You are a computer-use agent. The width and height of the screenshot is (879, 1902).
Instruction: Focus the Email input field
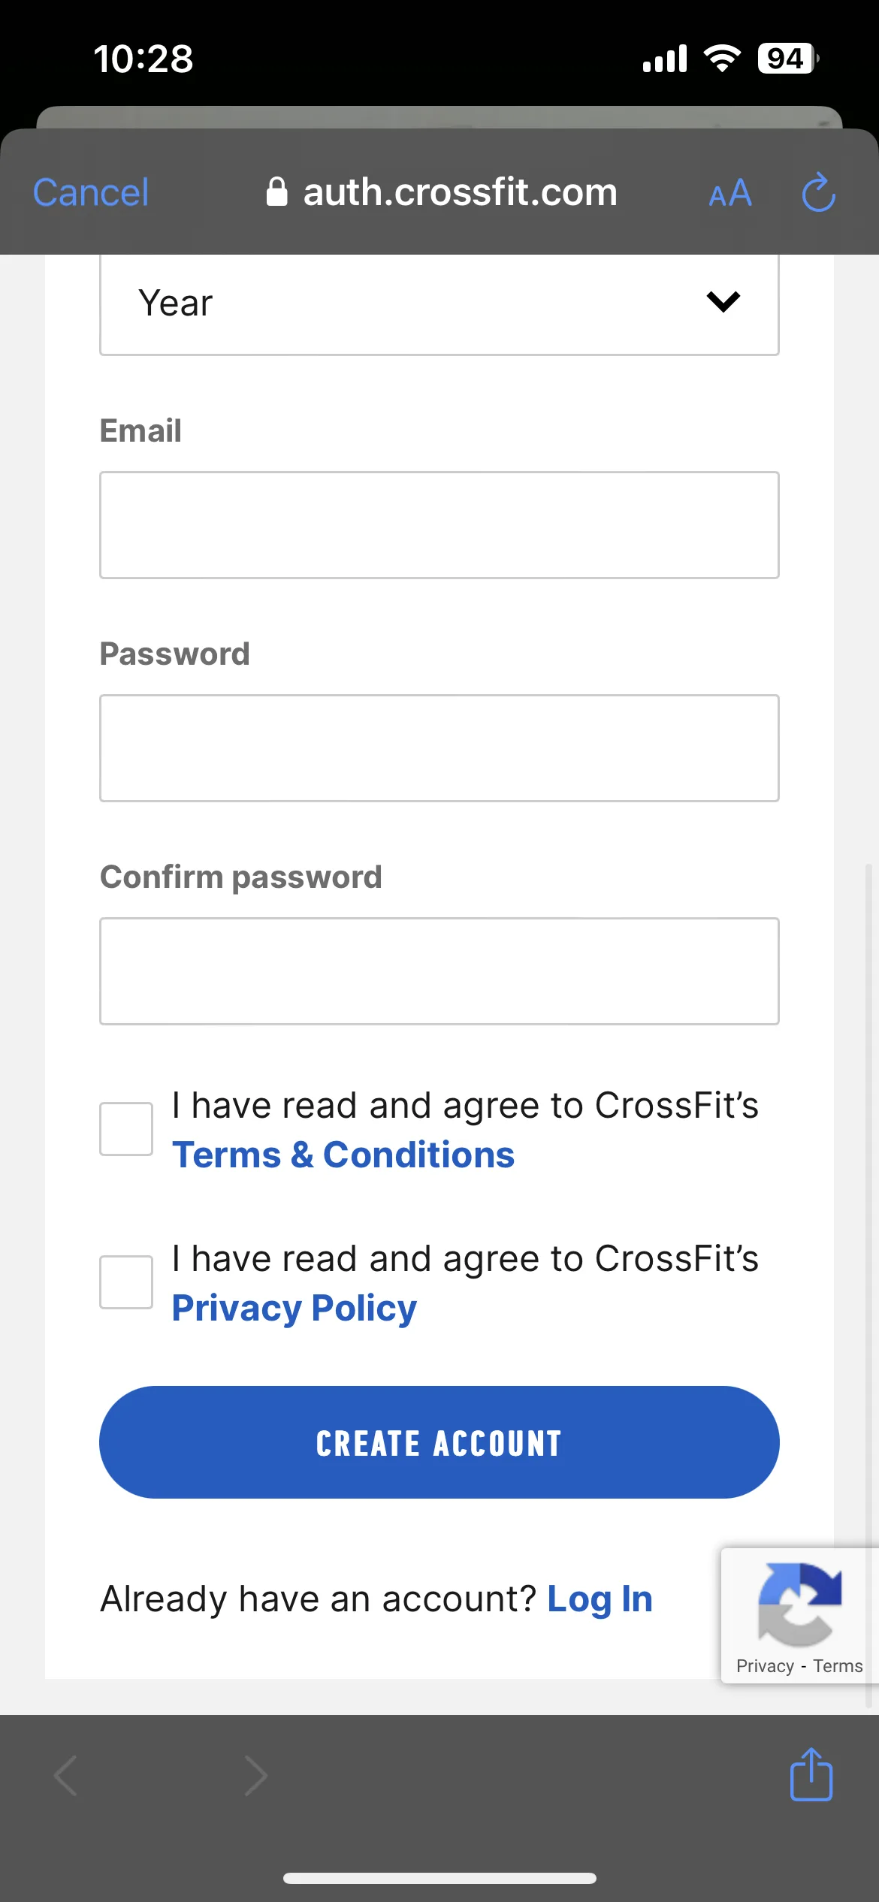pyautogui.click(x=439, y=525)
